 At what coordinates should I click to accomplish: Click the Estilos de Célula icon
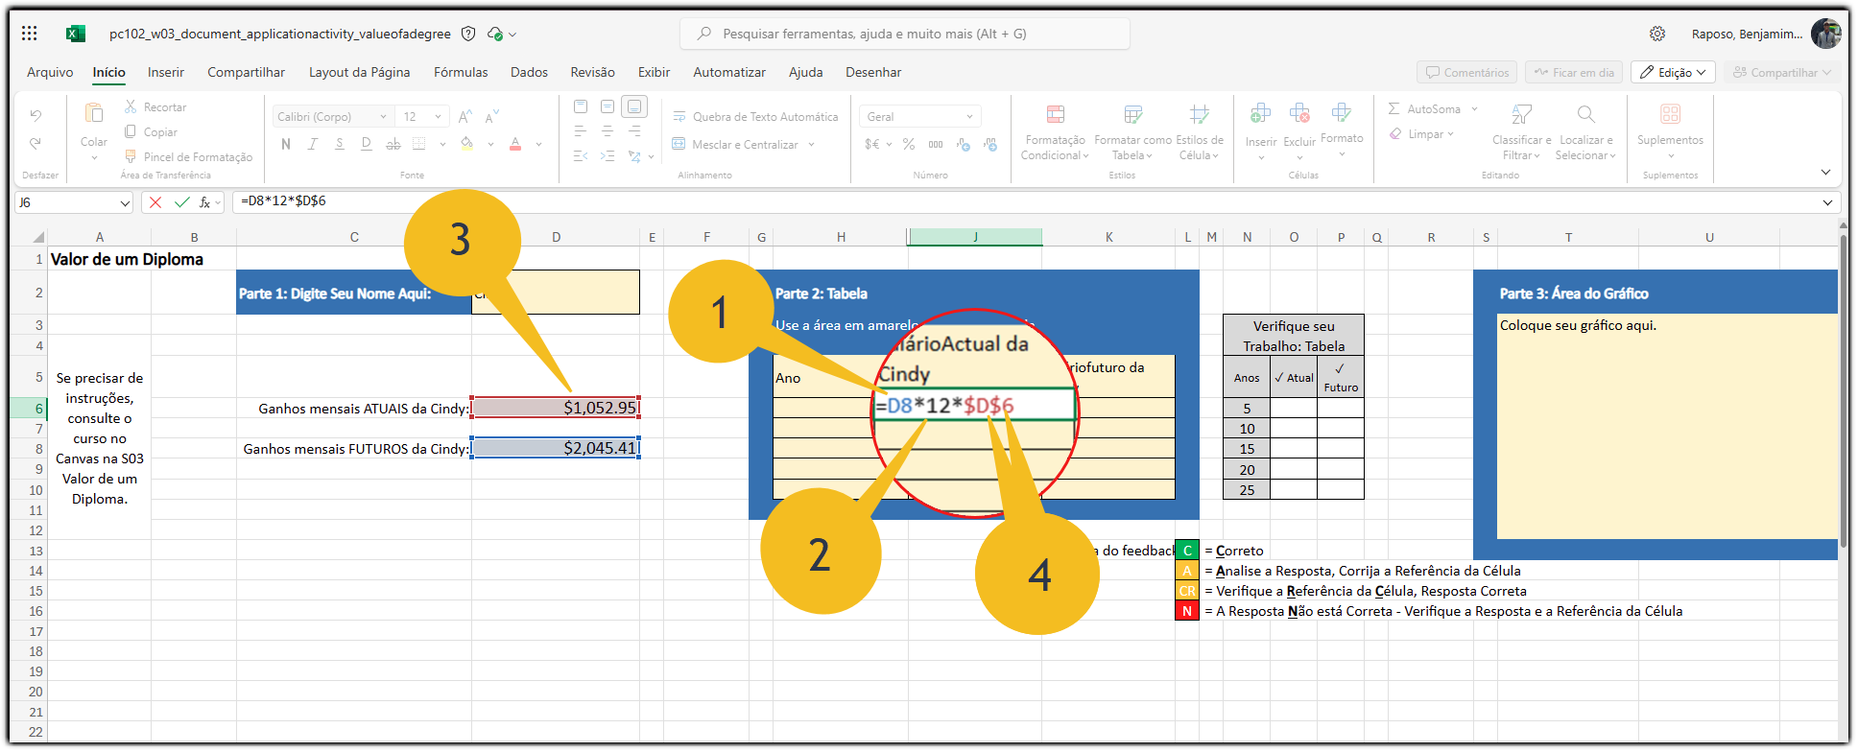pos(1200,115)
